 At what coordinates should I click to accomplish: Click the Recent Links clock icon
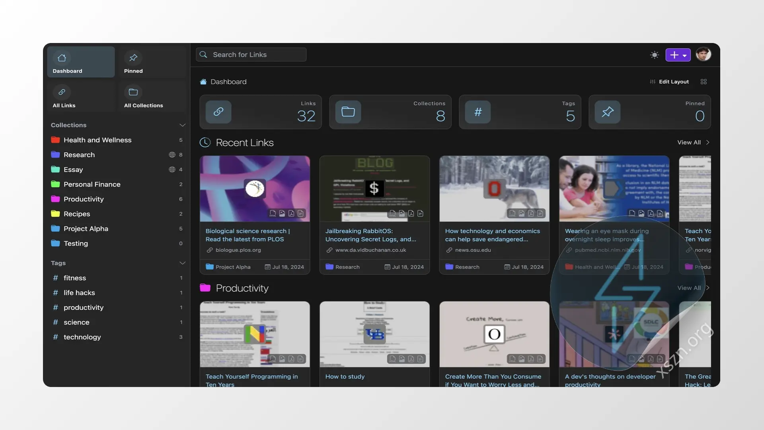tap(205, 143)
